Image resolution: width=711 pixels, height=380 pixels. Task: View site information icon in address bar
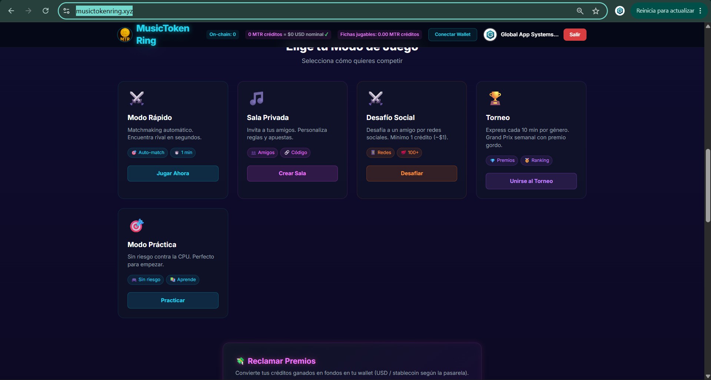(67, 11)
